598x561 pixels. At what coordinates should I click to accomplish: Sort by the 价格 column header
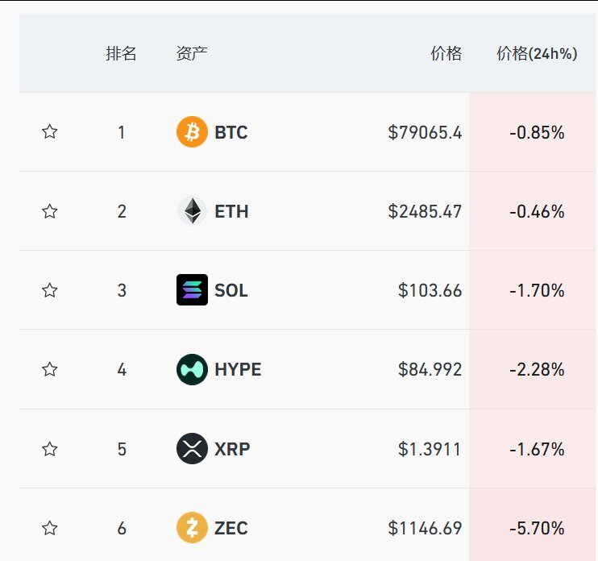click(446, 53)
